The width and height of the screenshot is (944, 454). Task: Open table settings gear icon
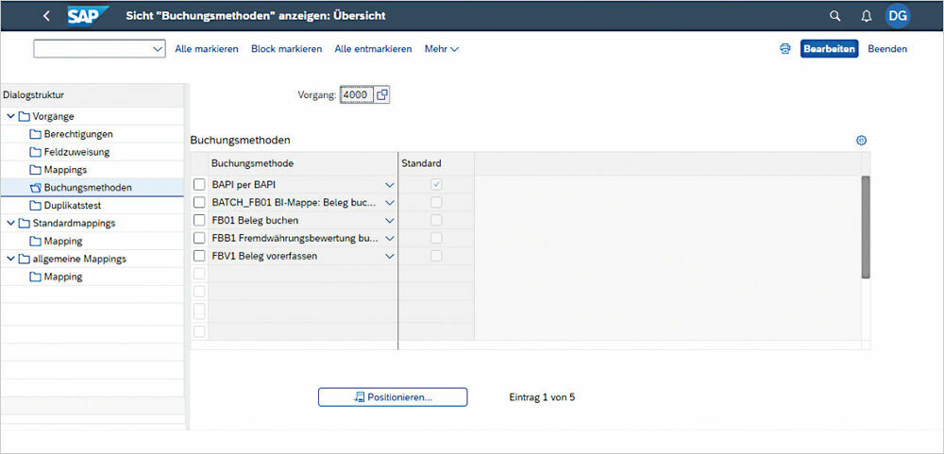click(861, 141)
